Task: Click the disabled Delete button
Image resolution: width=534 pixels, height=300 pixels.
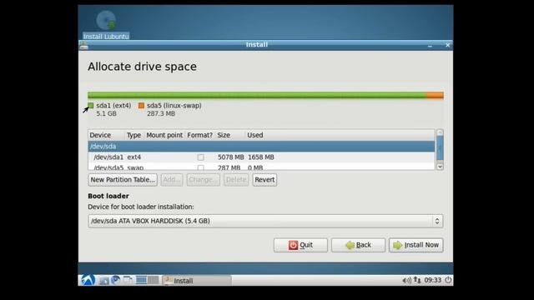Action: [236, 180]
